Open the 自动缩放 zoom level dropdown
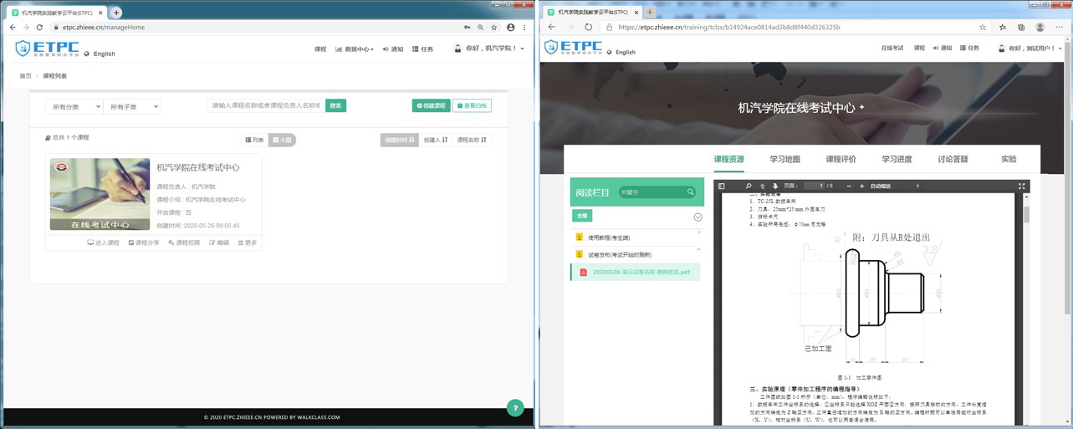 [x=894, y=186]
